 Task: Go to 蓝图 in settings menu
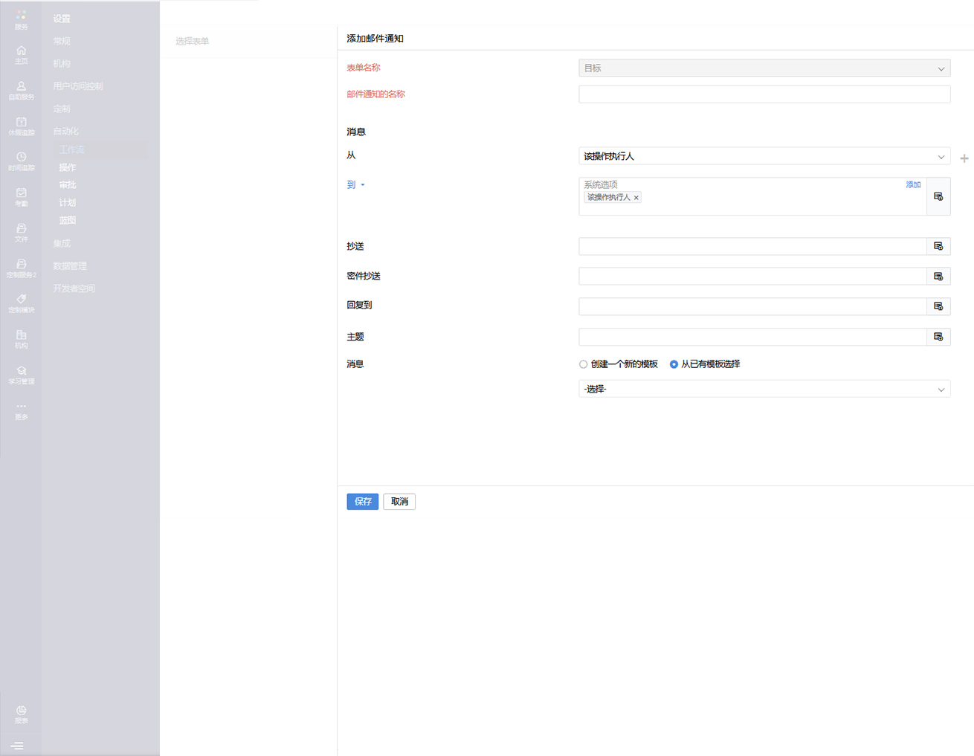pos(68,221)
